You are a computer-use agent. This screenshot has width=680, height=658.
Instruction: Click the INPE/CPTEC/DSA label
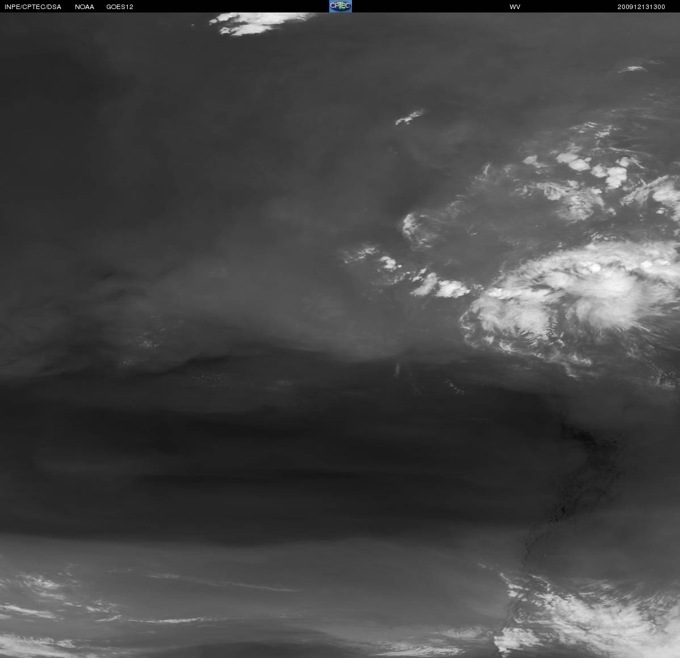tap(33, 7)
